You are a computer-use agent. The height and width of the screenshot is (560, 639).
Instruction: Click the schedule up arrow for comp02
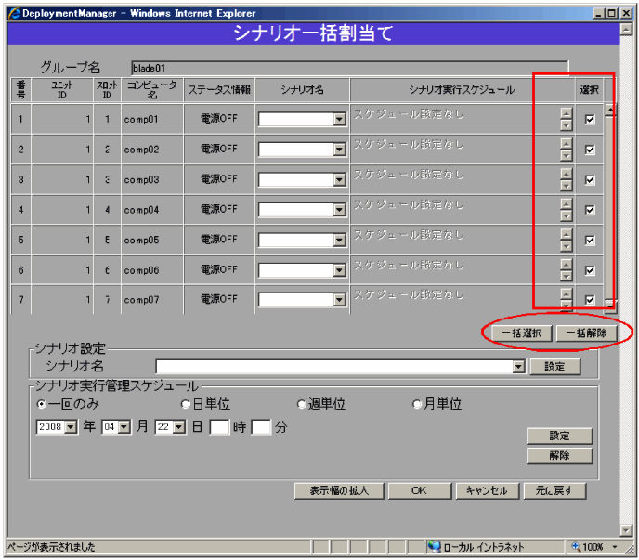566,143
